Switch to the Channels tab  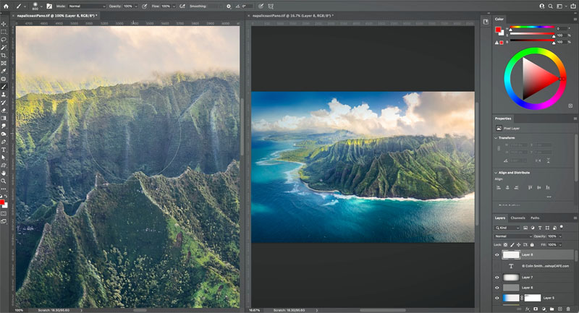[517, 218]
